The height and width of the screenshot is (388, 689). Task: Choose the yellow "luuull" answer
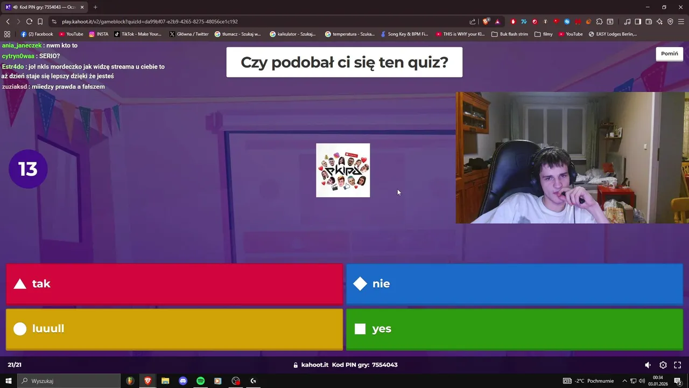point(174,329)
